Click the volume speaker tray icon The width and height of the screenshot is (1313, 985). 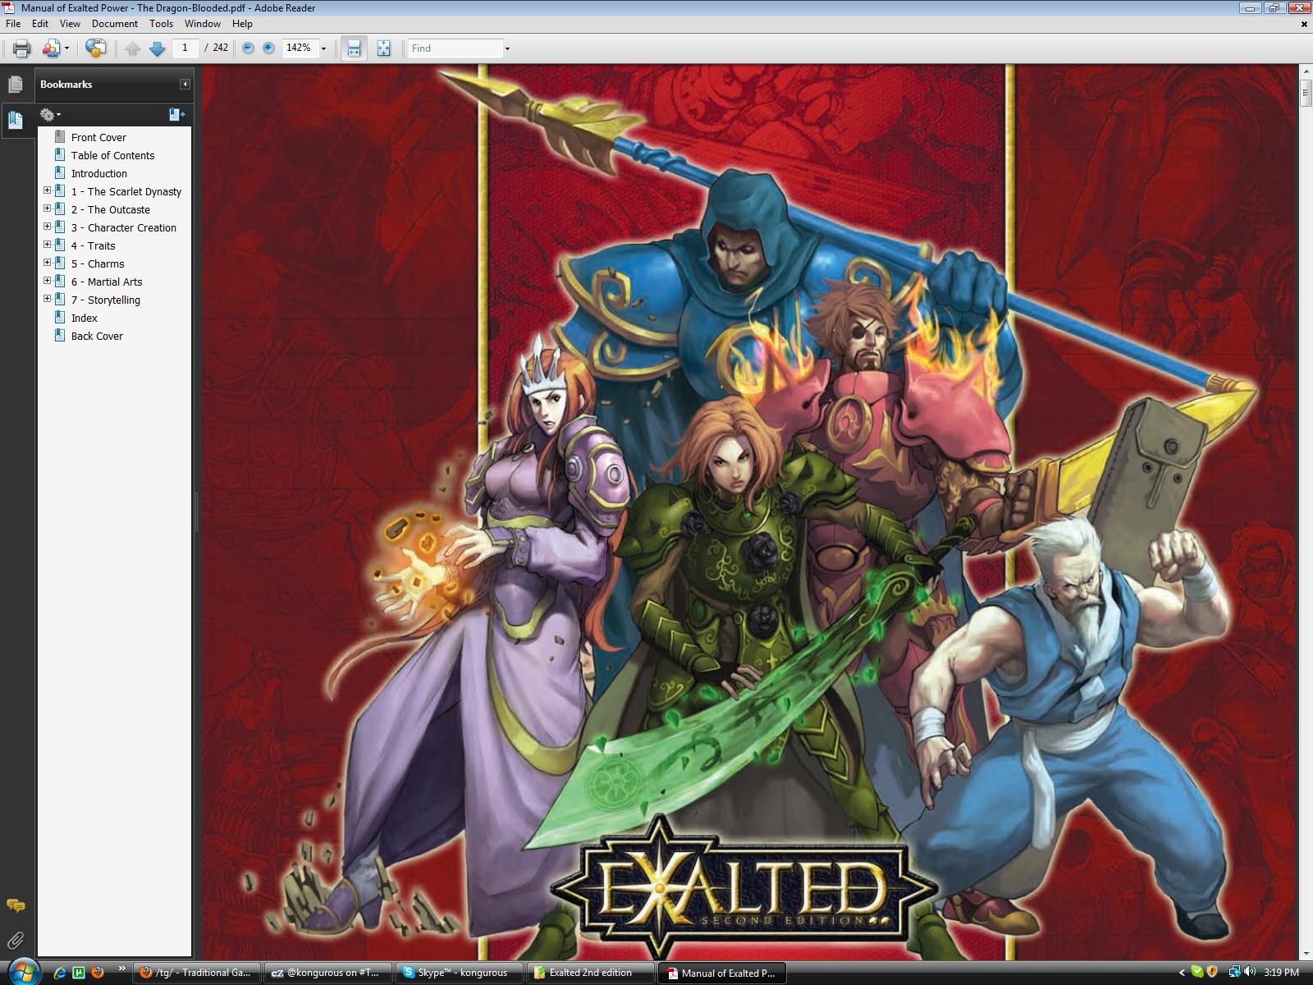pos(1248,972)
